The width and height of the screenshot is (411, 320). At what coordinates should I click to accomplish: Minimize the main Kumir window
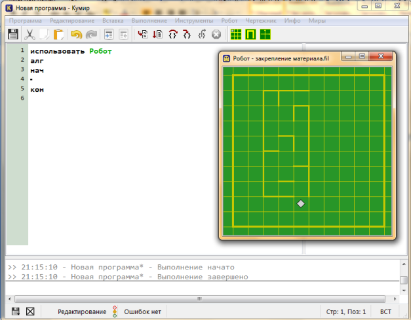[364, 6]
